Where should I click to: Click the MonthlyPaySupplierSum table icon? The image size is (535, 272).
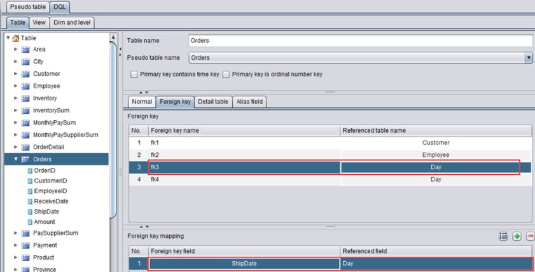pos(25,135)
